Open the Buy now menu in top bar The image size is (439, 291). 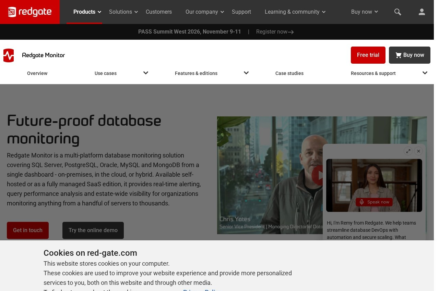(361, 12)
